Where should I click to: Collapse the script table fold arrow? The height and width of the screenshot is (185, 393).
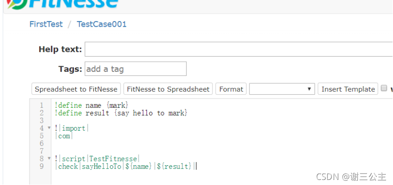point(49,158)
